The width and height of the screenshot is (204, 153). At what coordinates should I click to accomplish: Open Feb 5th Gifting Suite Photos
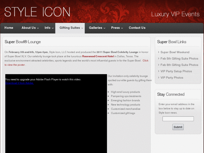tap(179, 59)
